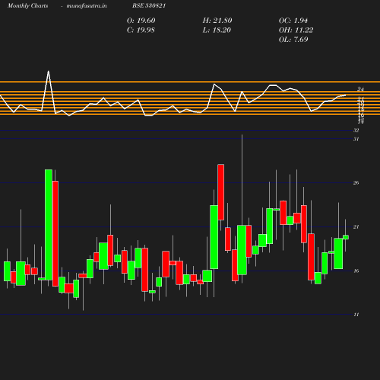380x380 pixels.
Task: Select the high value H: 21.80
Action: pyautogui.click(x=217, y=21)
